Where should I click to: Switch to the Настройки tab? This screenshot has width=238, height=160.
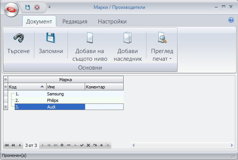[112, 22]
